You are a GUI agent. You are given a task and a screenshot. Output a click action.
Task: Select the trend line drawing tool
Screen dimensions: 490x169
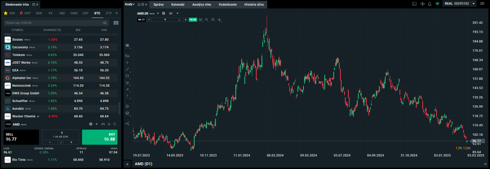(x=127, y=69)
